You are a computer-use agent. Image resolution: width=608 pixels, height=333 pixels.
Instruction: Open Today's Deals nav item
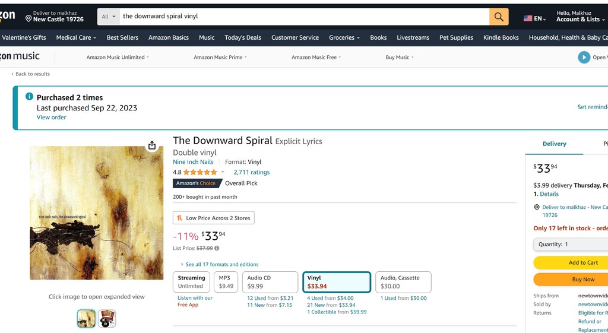pyautogui.click(x=242, y=37)
